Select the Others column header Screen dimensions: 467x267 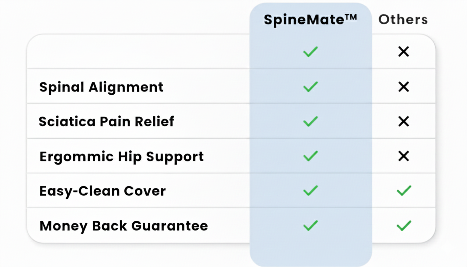tap(403, 19)
